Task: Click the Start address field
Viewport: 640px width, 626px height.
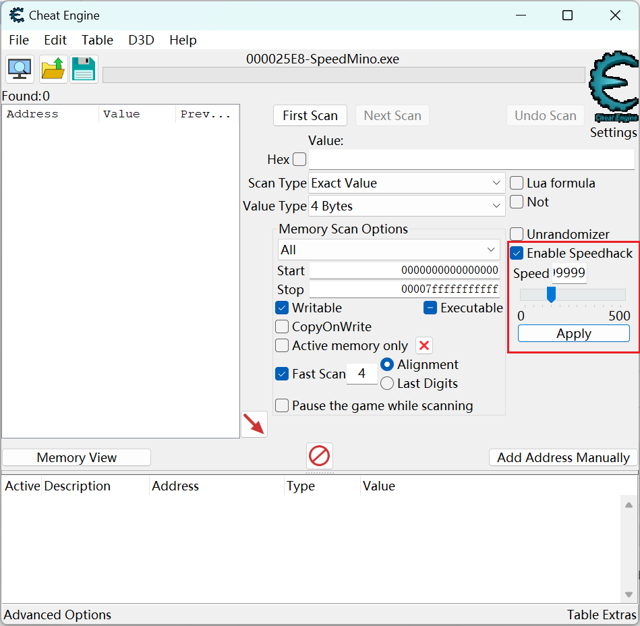Action: [405, 271]
